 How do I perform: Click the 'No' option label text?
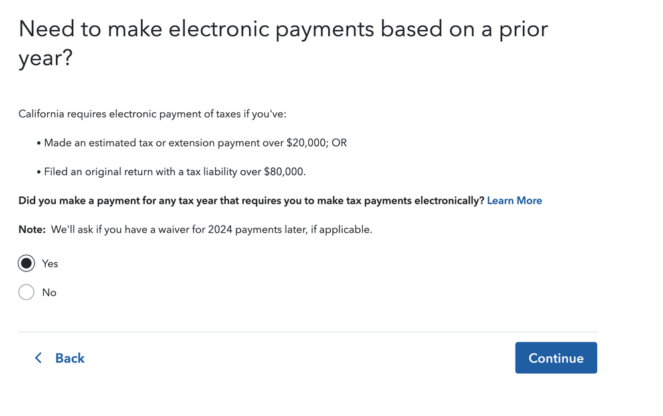[49, 292]
